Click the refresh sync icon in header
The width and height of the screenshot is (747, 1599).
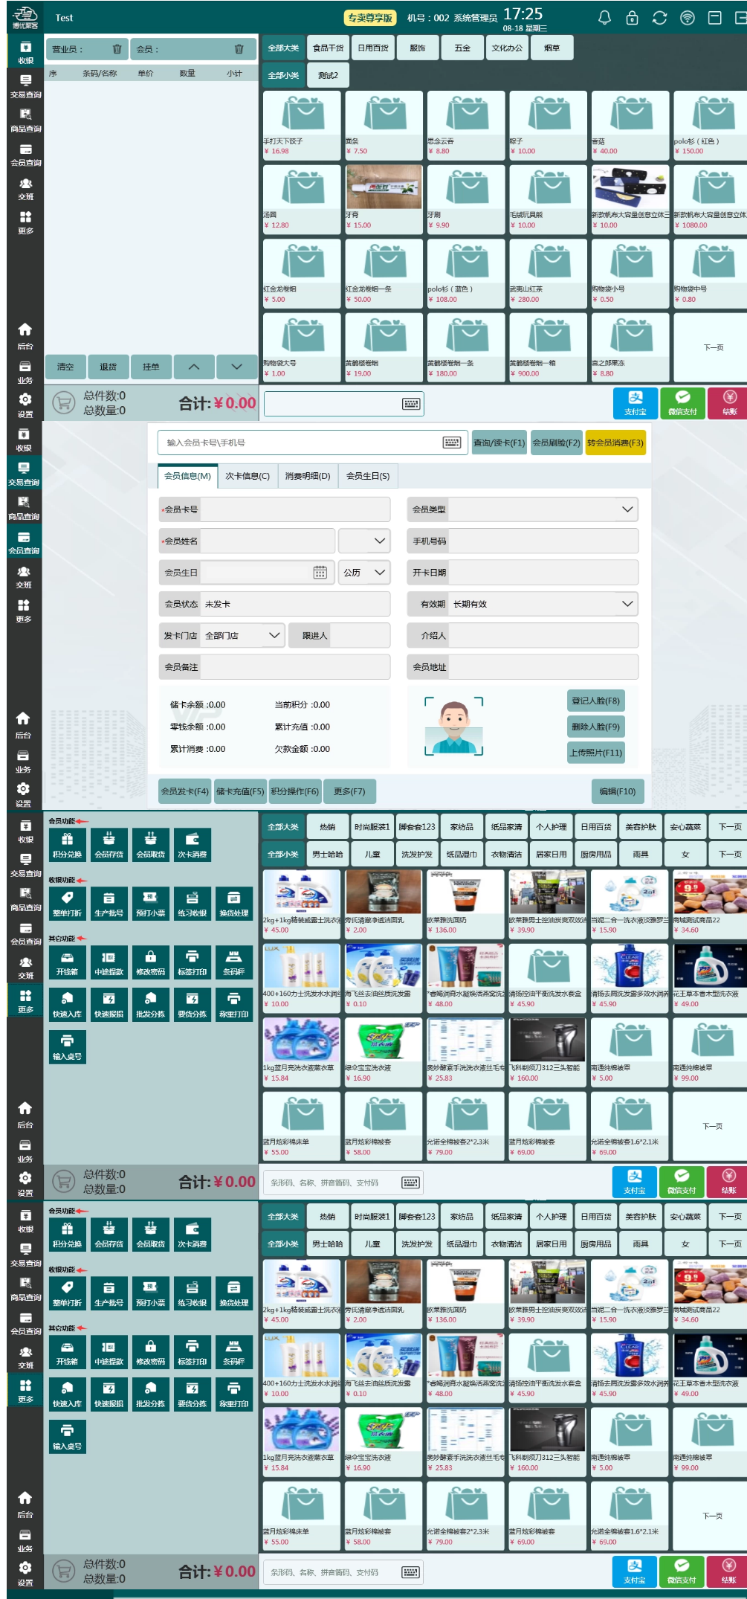click(659, 18)
